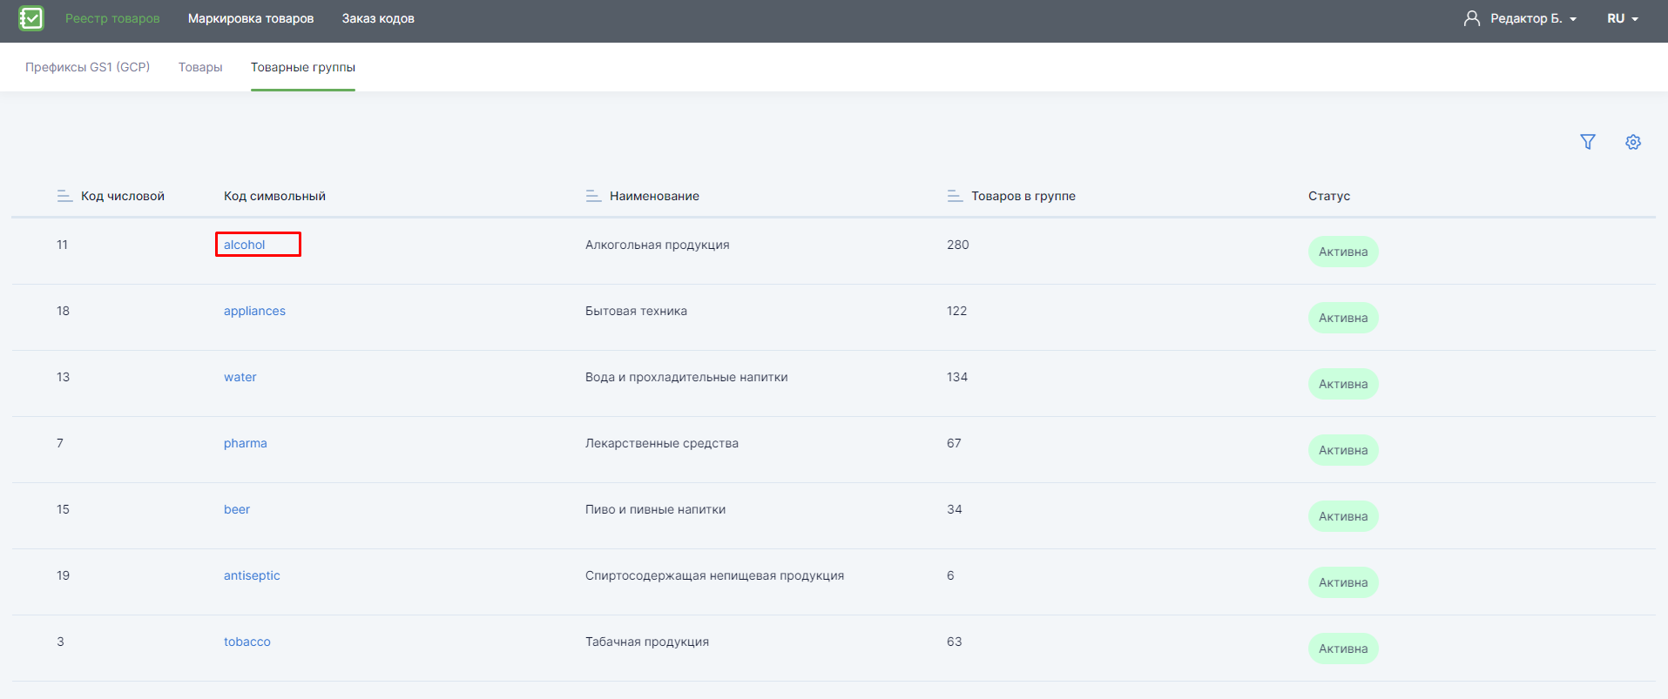Switch to Префиксы GS1 (GCP) tab
Viewport: 1668px width, 699px height.
pyautogui.click(x=87, y=67)
